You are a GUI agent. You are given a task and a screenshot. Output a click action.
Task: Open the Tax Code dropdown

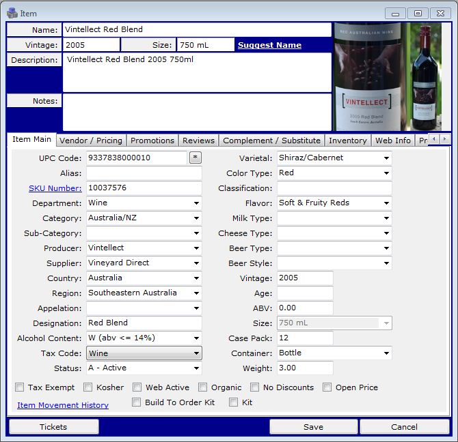(x=197, y=353)
